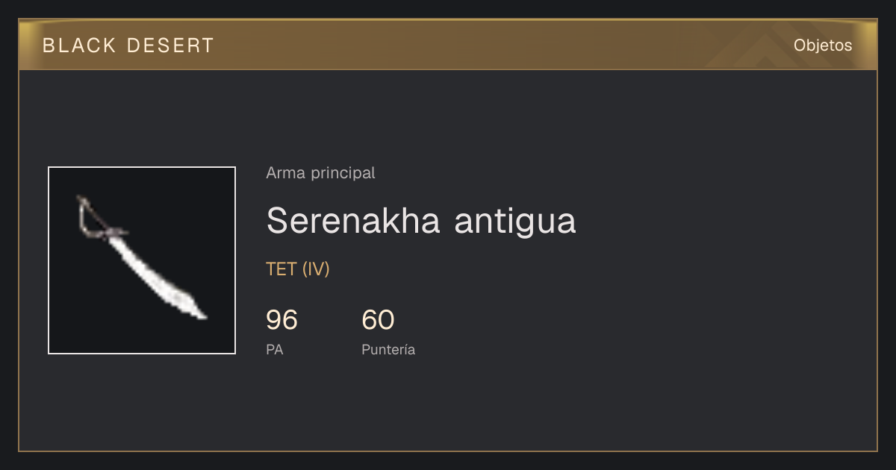Select the Serenakha antigua sword thumbnail

coord(142,260)
